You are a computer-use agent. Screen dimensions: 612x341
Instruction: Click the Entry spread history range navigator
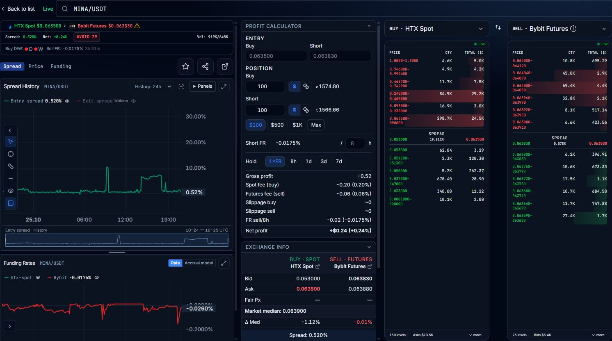[117, 240]
